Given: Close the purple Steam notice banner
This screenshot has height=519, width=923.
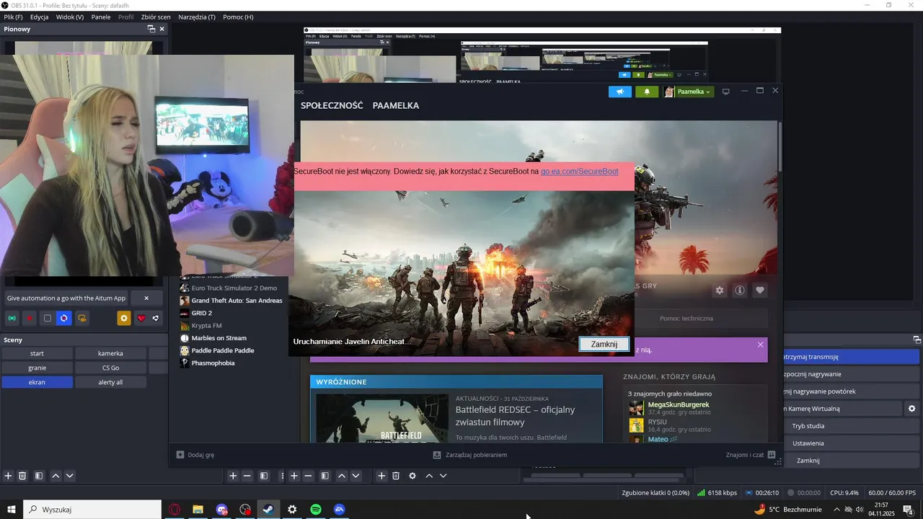Looking at the screenshot, I should tap(760, 345).
